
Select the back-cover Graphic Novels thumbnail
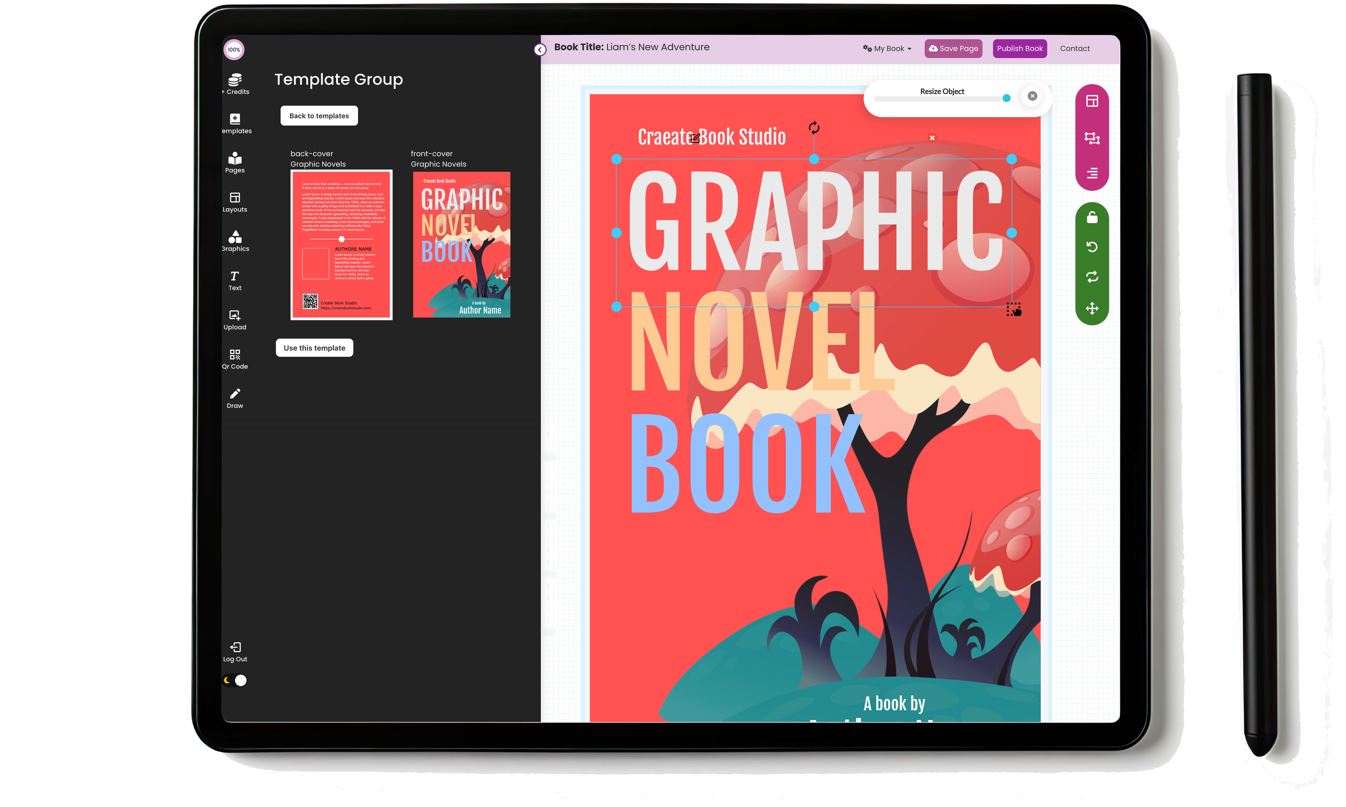click(x=341, y=245)
